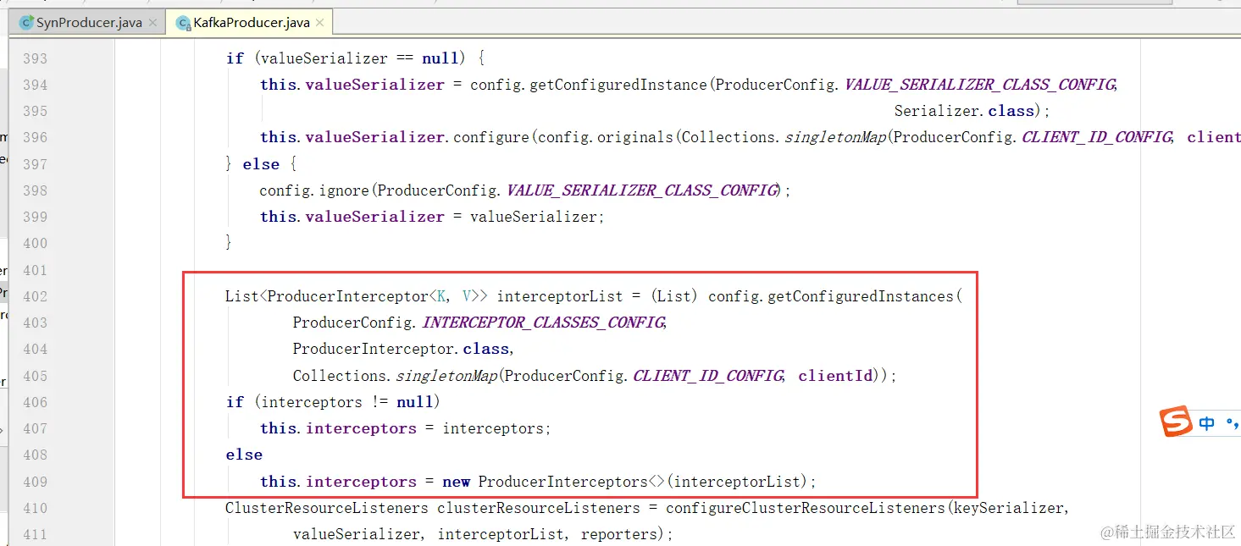Click config.ignore on line 398
Viewport: 1241px width, 546px height.
click(314, 190)
